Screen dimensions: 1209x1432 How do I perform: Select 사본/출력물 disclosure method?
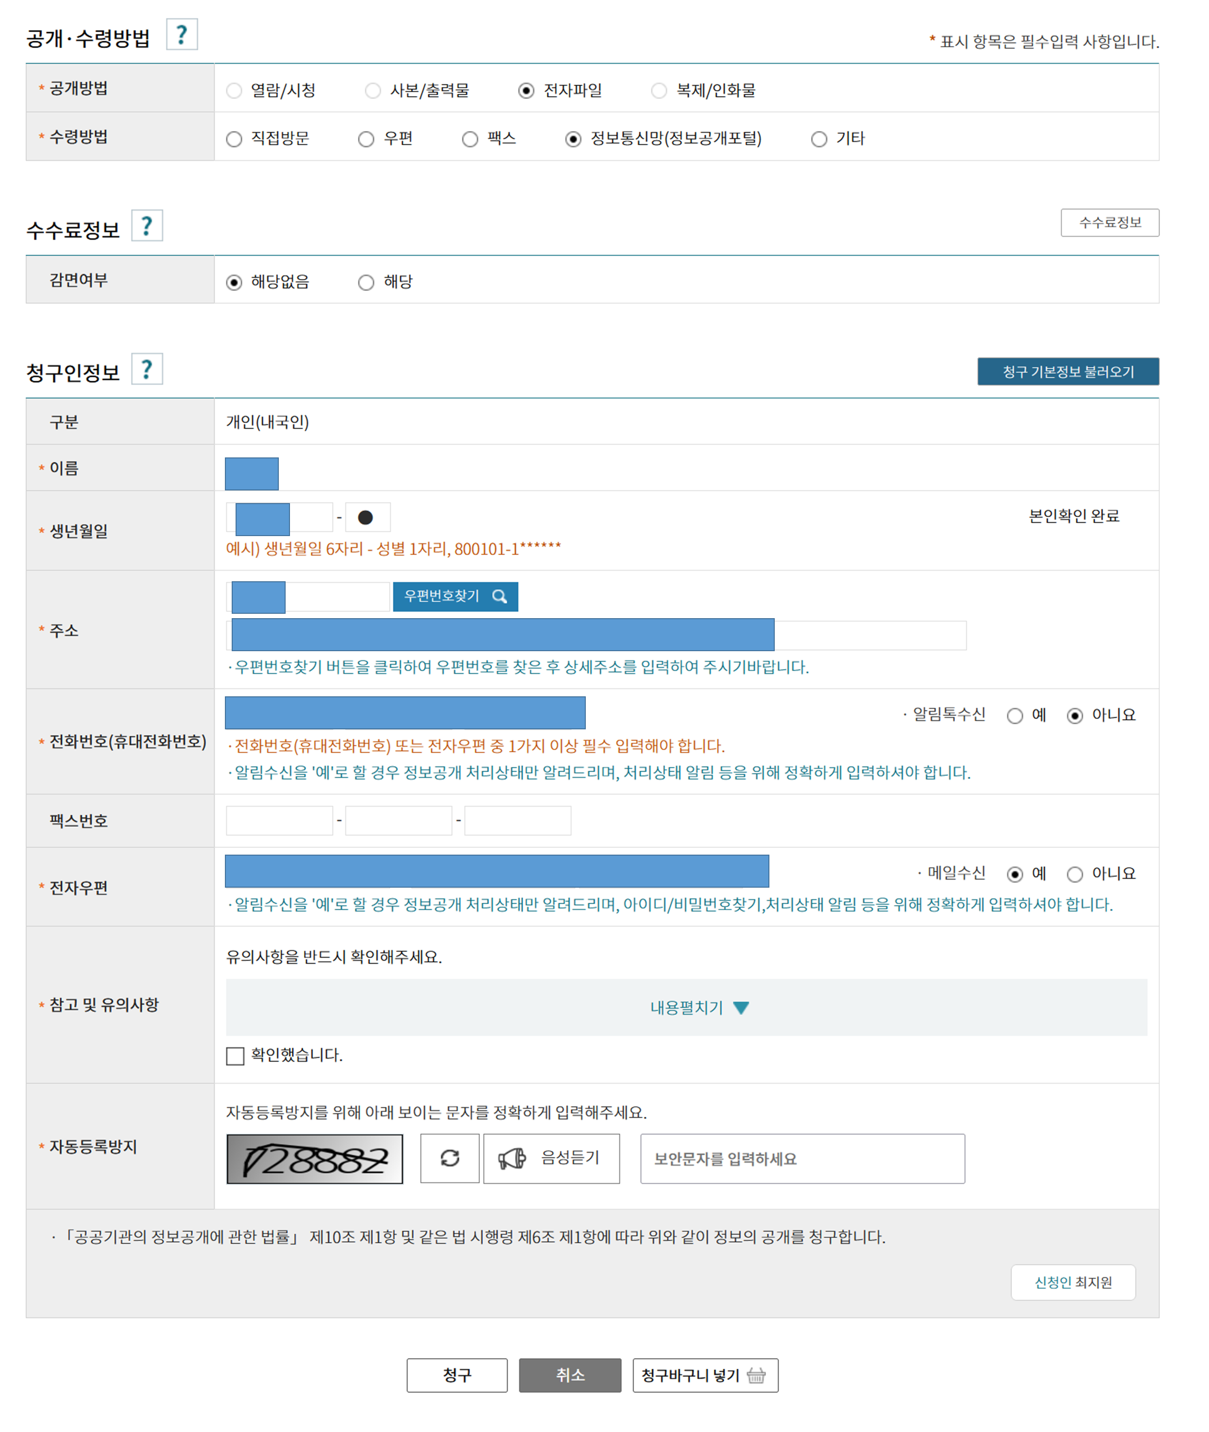coord(373,90)
